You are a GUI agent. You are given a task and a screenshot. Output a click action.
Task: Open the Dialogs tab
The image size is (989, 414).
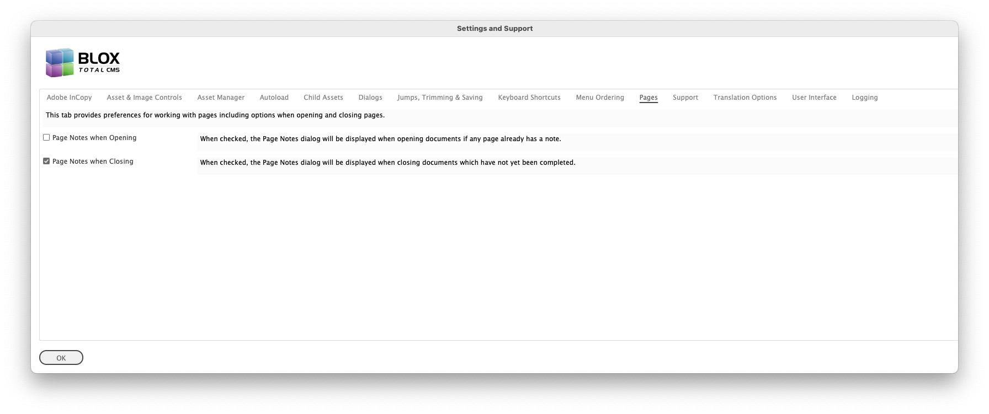[x=370, y=98]
